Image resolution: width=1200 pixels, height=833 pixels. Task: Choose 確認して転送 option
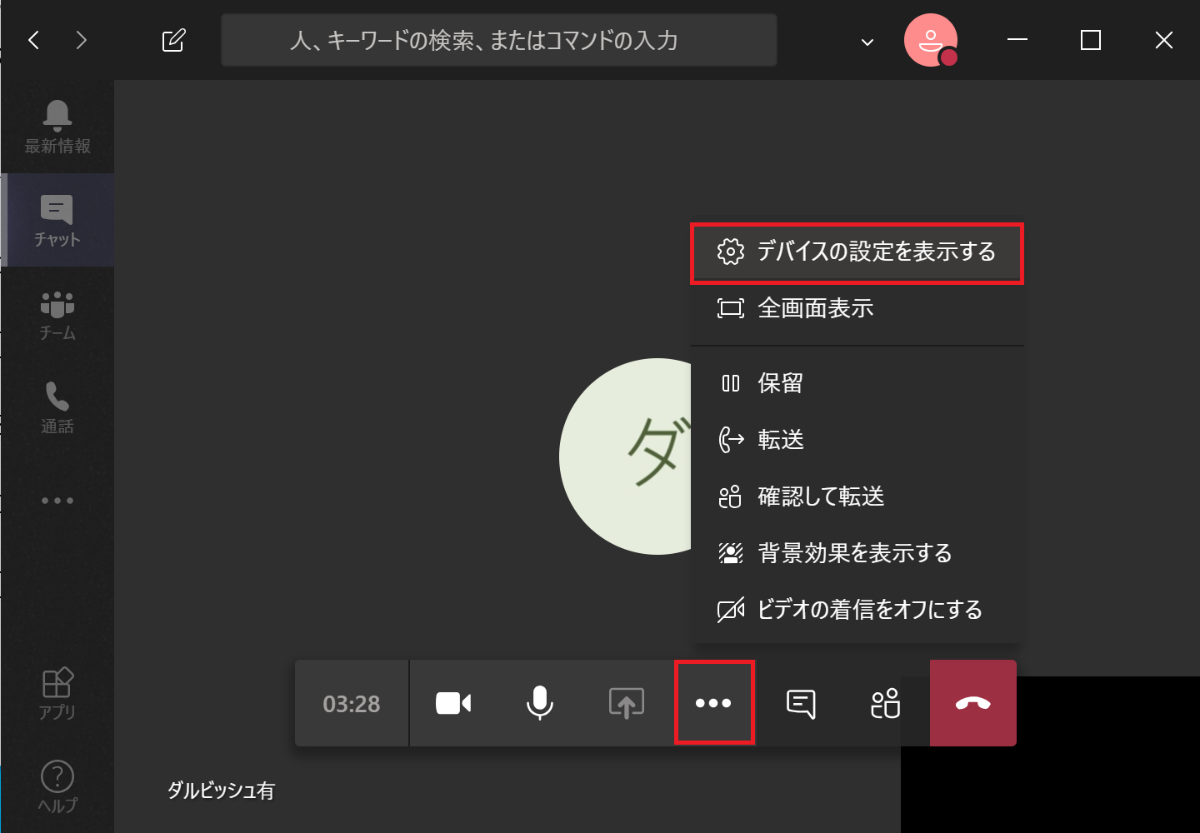point(857,496)
